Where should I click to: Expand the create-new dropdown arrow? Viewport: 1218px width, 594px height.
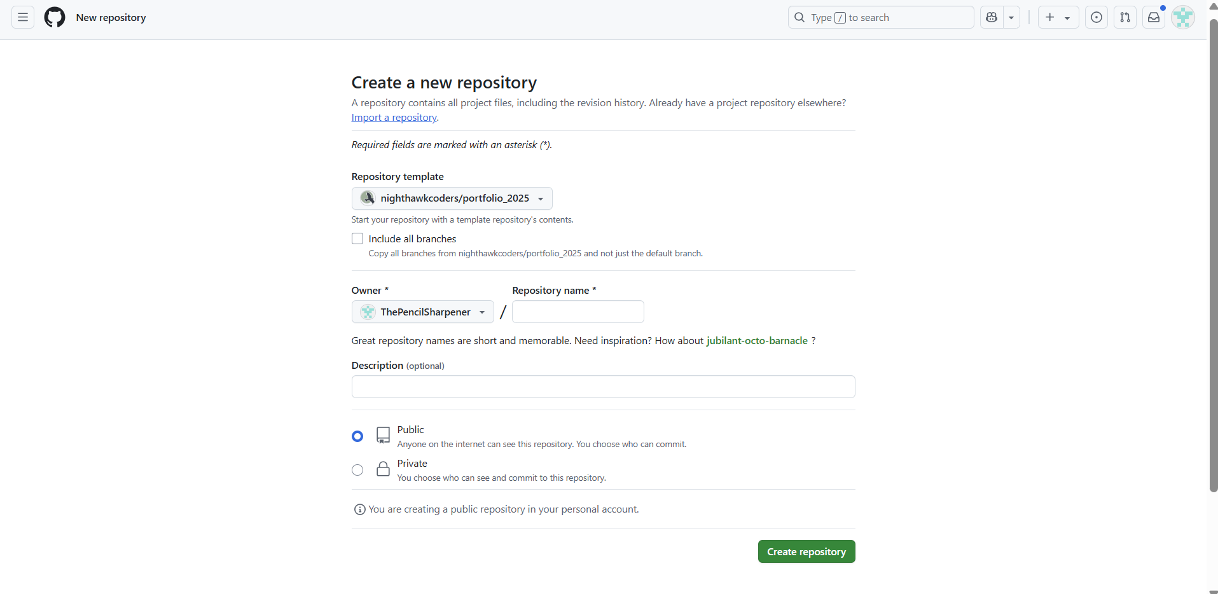[x=1068, y=17]
